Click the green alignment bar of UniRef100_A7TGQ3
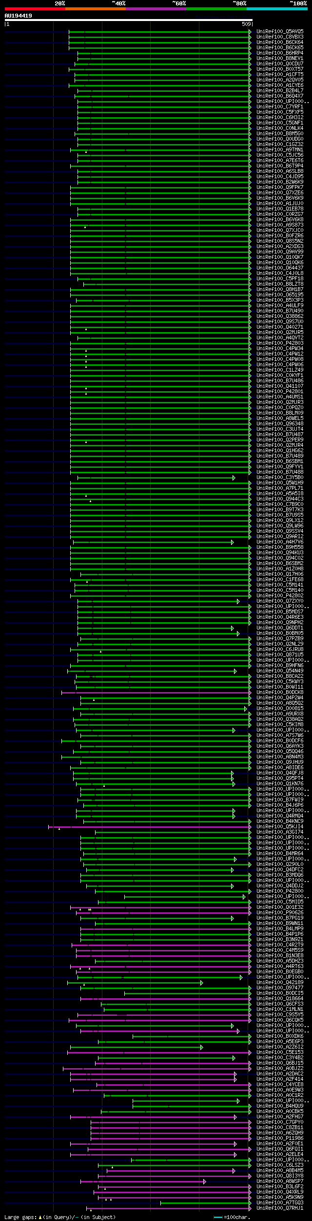 click(206, 1202)
